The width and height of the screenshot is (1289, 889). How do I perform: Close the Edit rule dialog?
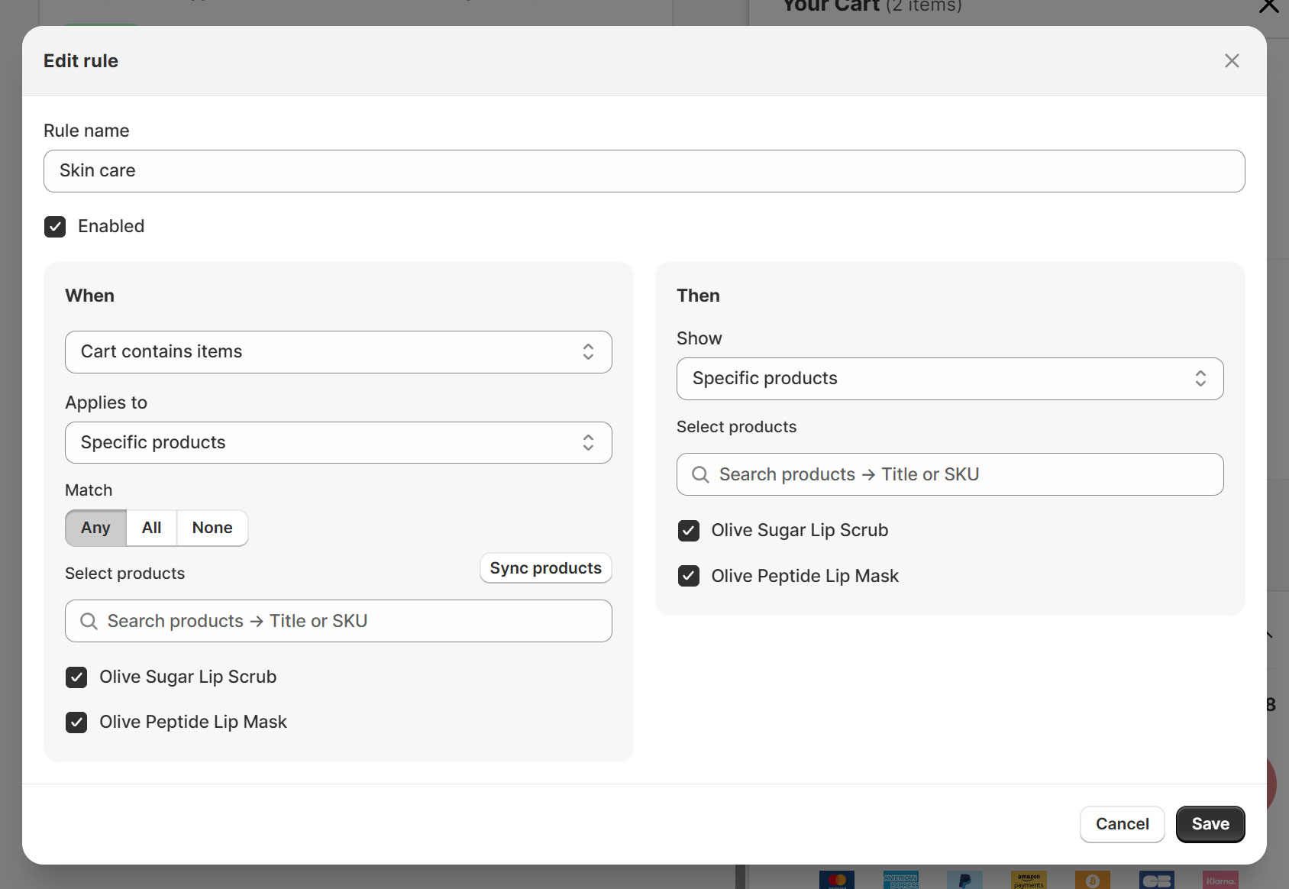[1231, 61]
